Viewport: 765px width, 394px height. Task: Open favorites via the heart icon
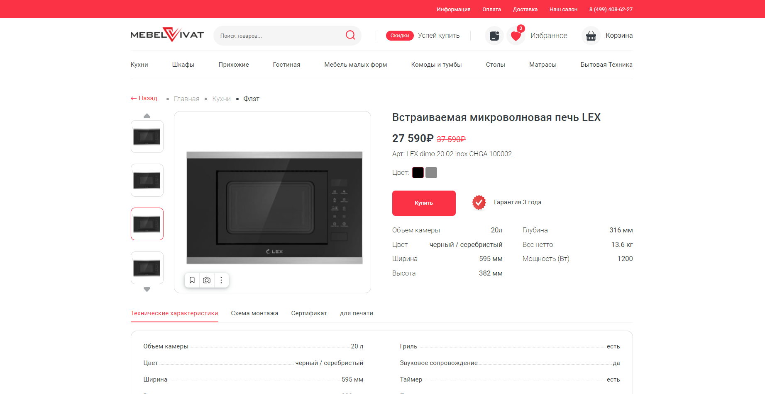click(516, 36)
